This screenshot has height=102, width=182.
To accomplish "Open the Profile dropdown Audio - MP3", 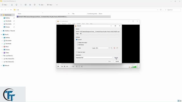I will point(101,48).
